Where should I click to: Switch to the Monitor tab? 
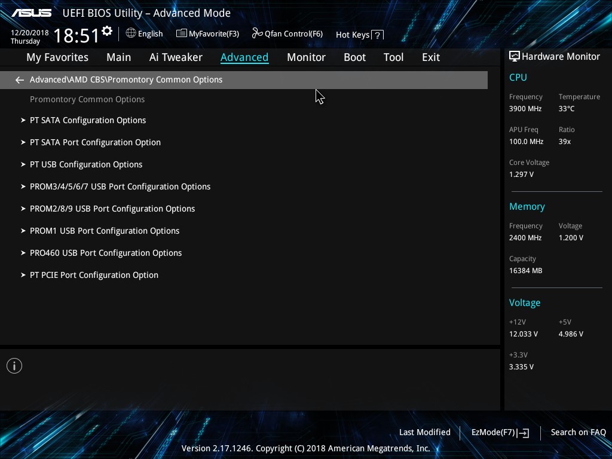[x=306, y=57]
